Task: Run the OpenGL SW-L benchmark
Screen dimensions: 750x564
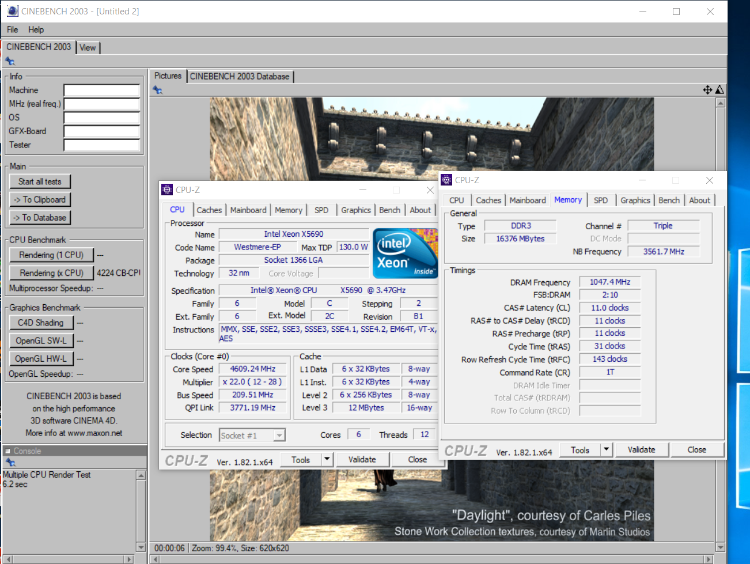Action: tap(41, 340)
